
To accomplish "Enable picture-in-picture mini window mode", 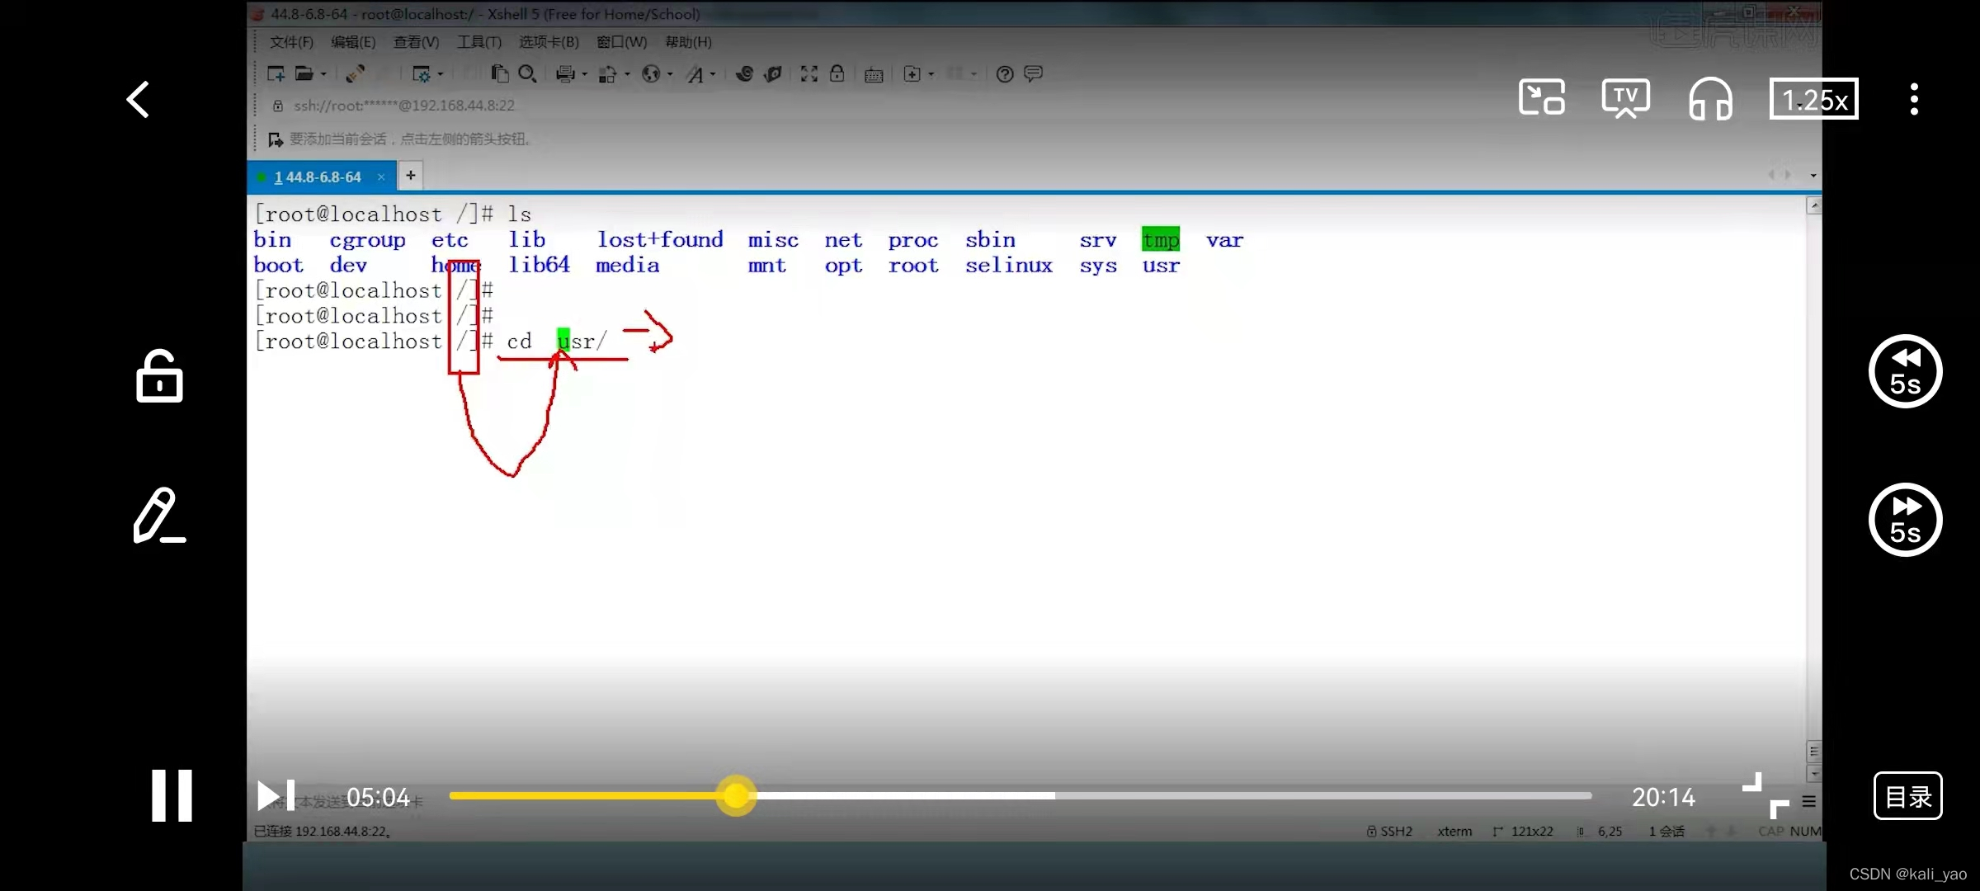I will (1541, 98).
